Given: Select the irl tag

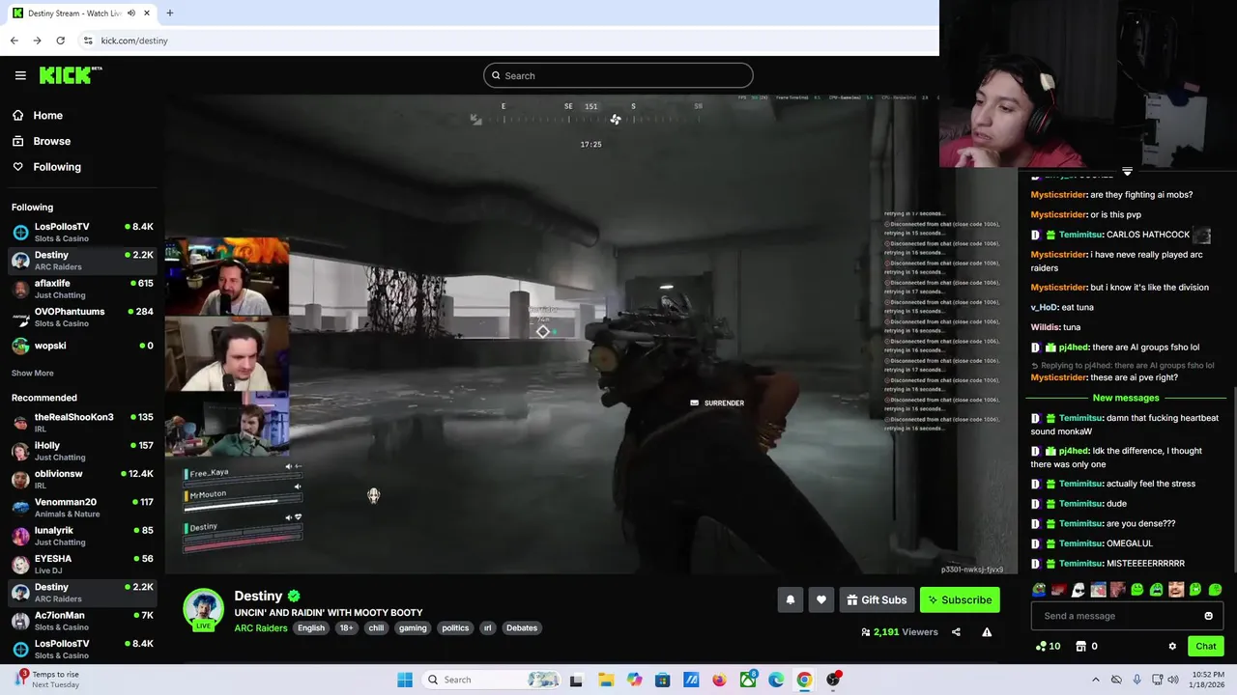Looking at the screenshot, I should click(x=487, y=627).
